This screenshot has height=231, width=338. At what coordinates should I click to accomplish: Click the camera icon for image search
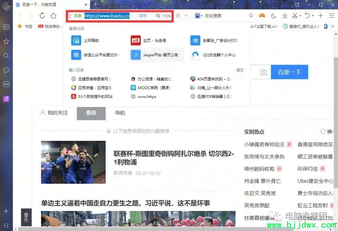[x=263, y=72]
